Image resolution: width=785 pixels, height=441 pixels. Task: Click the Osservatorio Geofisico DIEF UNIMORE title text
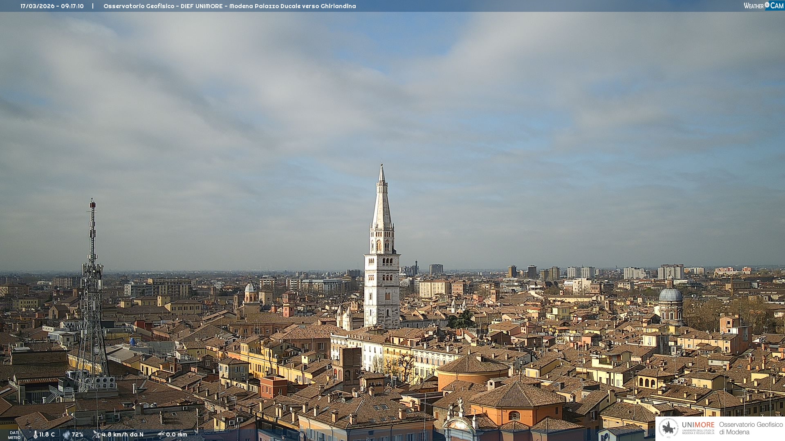[163, 6]
